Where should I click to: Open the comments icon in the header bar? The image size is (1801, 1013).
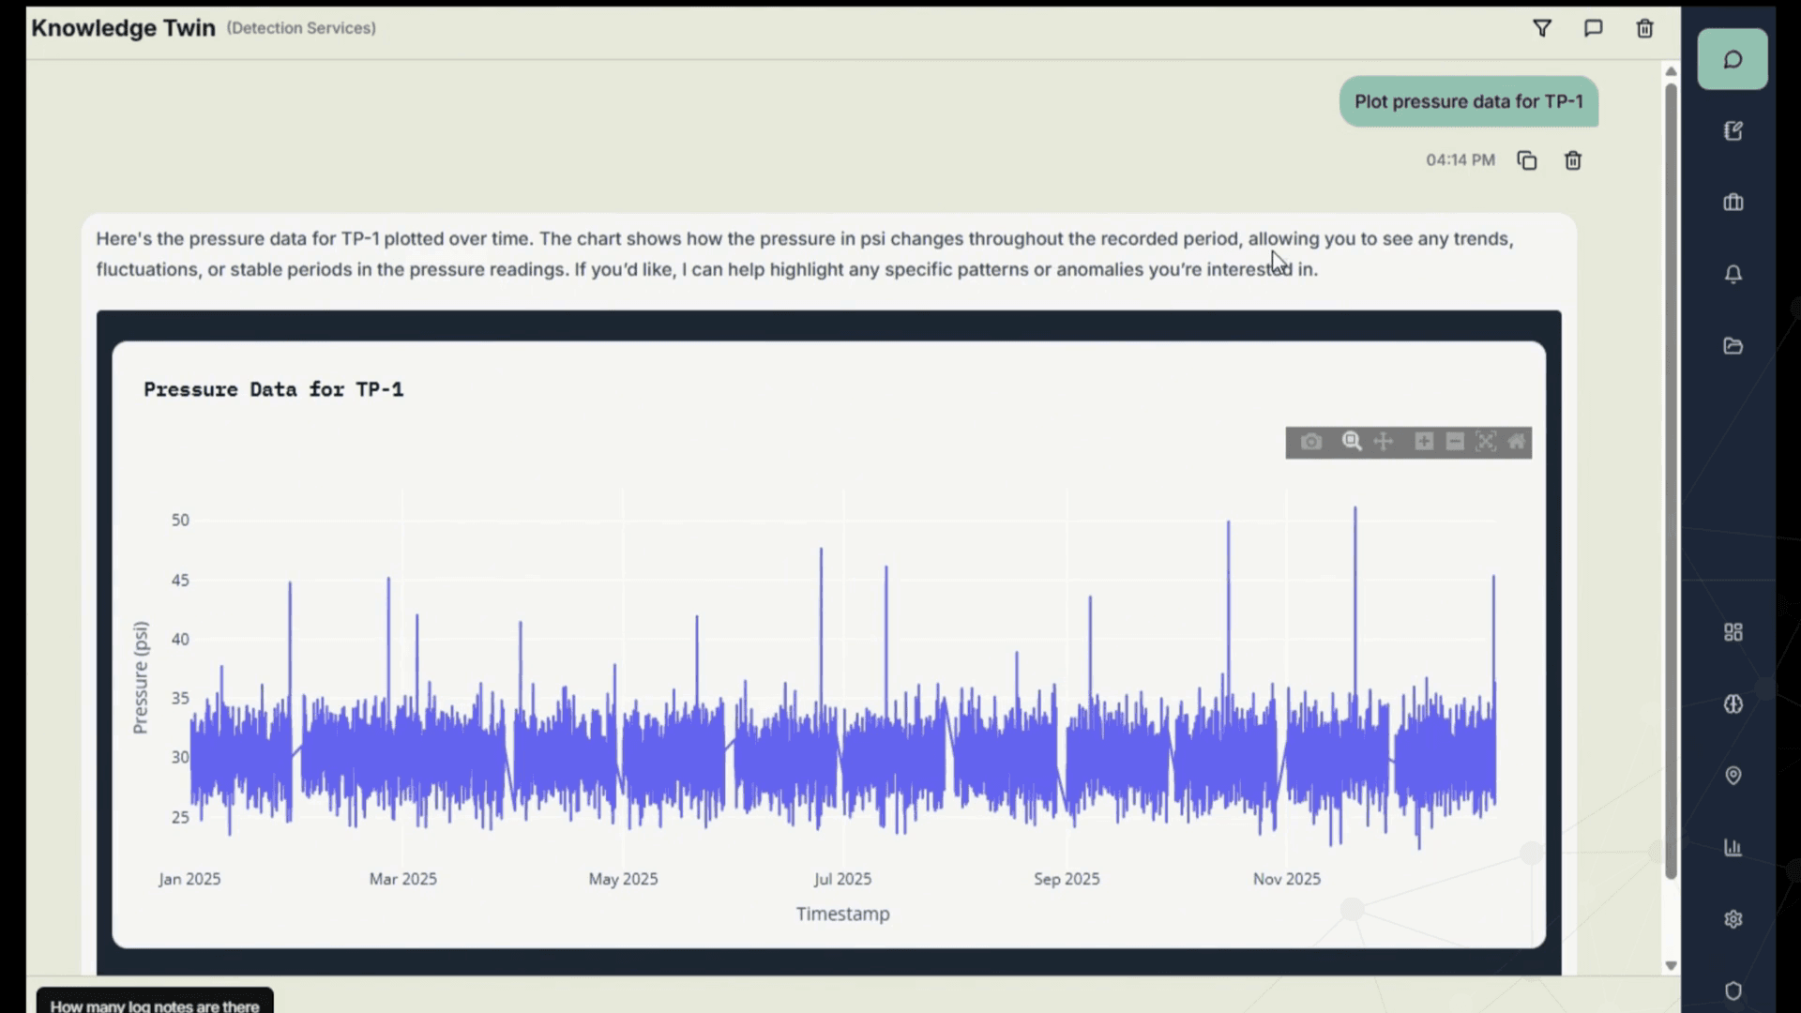point(1593,28)
